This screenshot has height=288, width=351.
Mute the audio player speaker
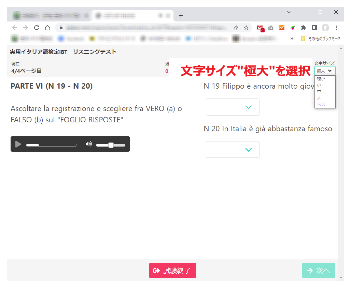click(89, 144)
